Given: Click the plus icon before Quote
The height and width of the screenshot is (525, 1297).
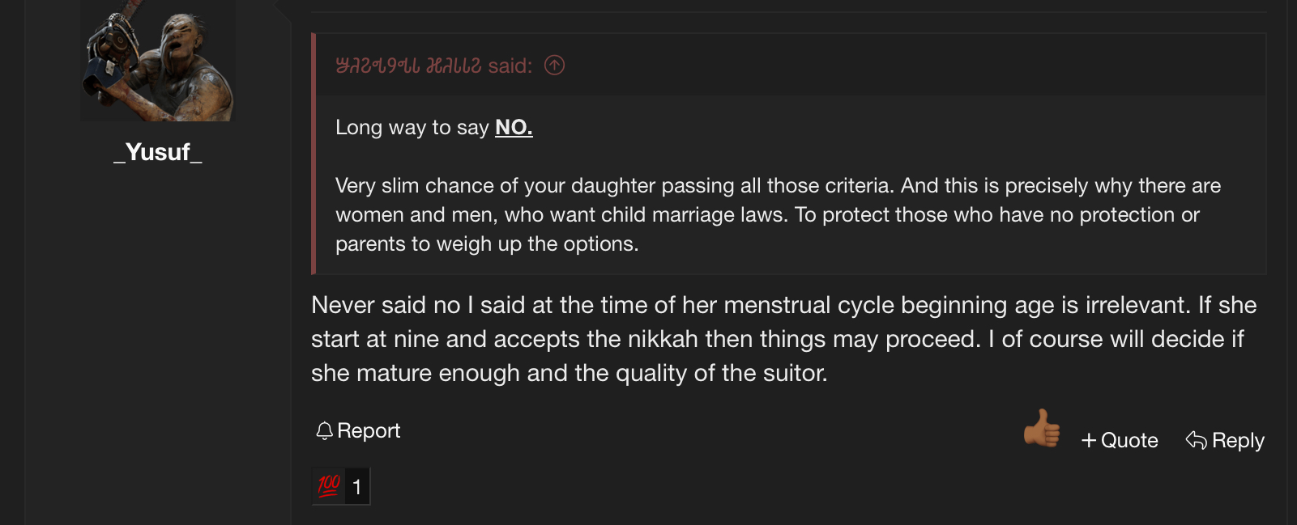Looking at the screenshot, I should 1089,440.
